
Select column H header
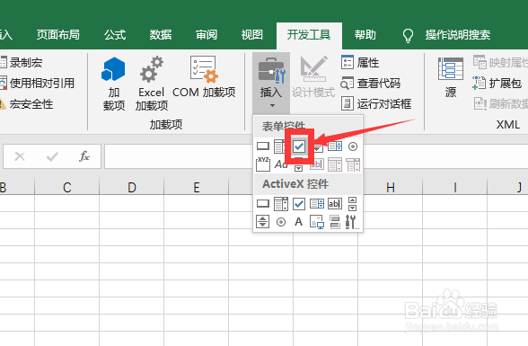pos(391,187)
